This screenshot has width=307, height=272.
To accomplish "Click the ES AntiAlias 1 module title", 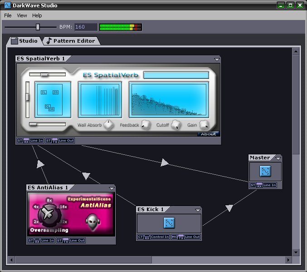I will tap(48, 188).
